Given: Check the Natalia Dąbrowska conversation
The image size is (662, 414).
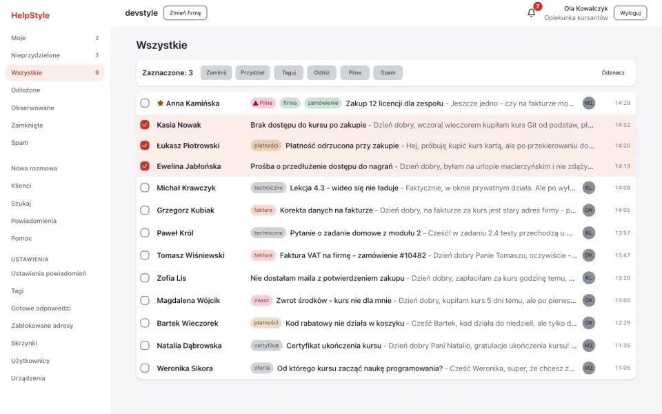Looking at the screenshot, I should click(x=145, y=346).
